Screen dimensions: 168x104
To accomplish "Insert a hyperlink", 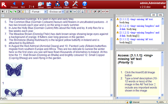I will click(x=75, y=12).
